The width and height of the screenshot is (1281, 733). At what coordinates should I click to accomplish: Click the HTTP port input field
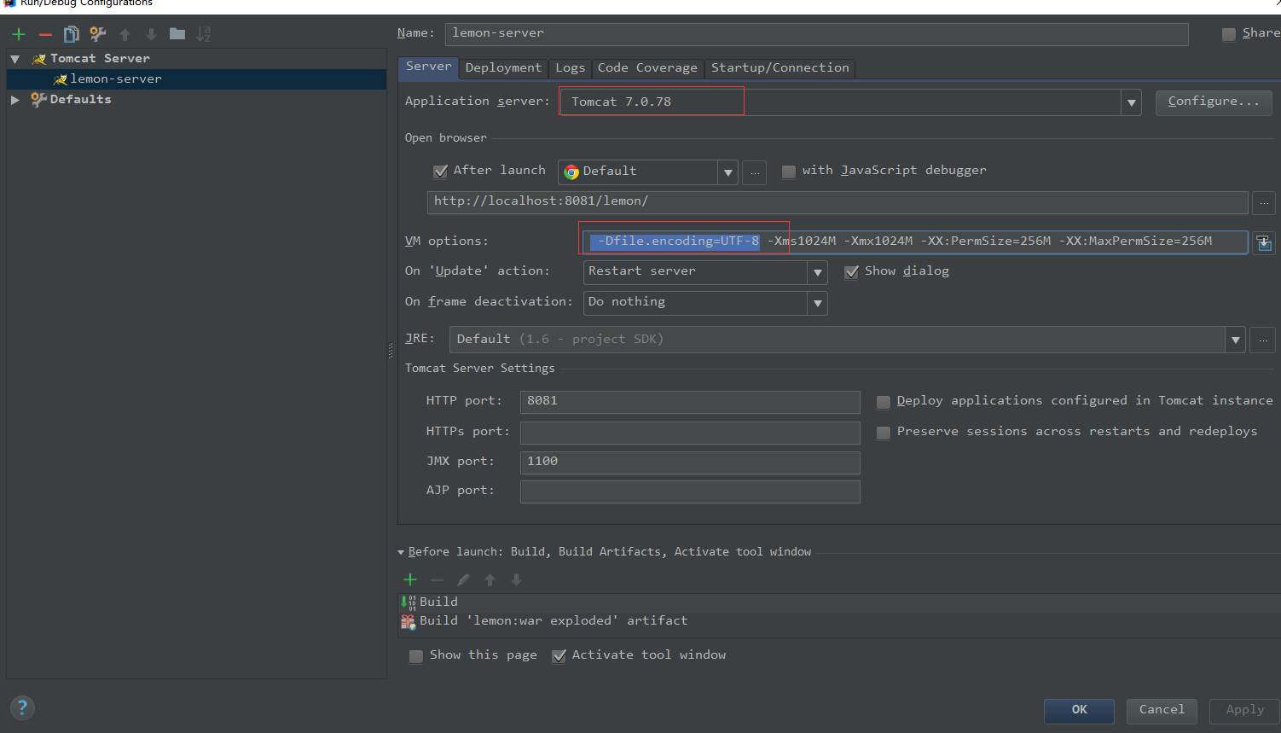pos(689,401)
